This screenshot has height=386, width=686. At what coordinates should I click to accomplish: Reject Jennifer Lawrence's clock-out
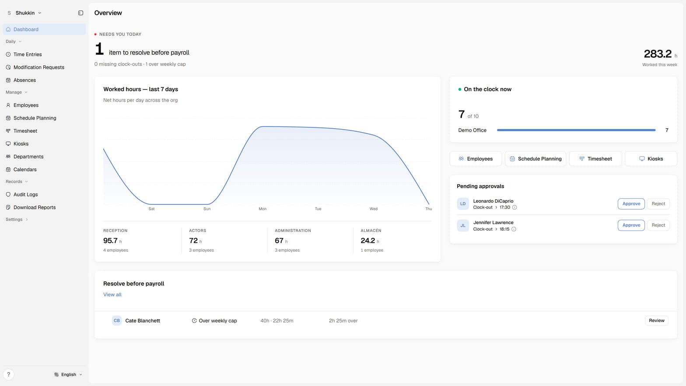click(658, 225)
